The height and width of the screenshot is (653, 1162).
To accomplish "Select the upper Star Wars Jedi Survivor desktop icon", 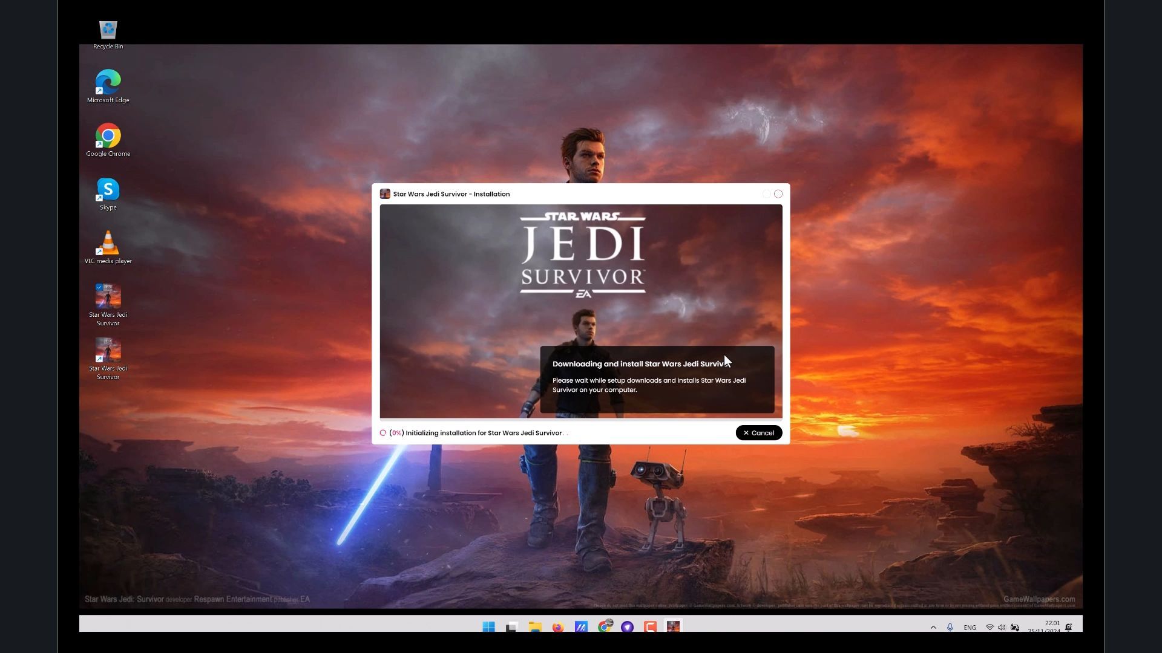I will pyautogui.click(x=108, y=305).
